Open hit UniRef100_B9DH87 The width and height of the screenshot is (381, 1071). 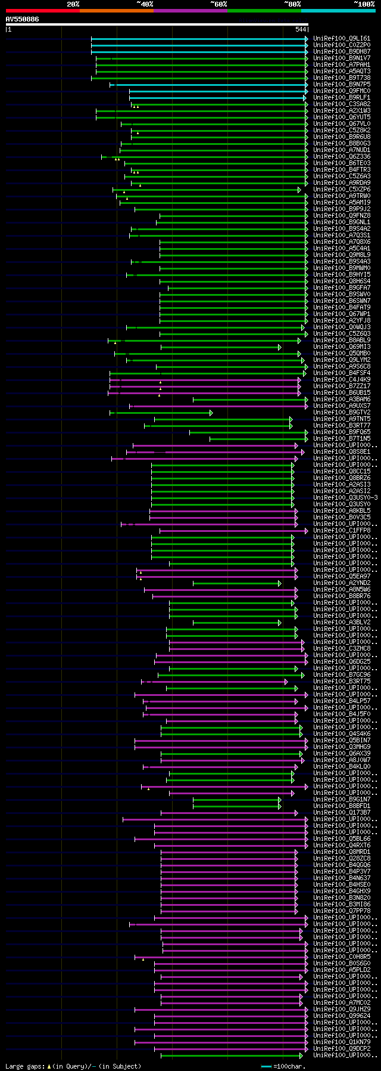(342, 52)
